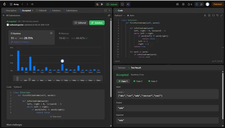Click the invite user icon

[x=202, y=4]
